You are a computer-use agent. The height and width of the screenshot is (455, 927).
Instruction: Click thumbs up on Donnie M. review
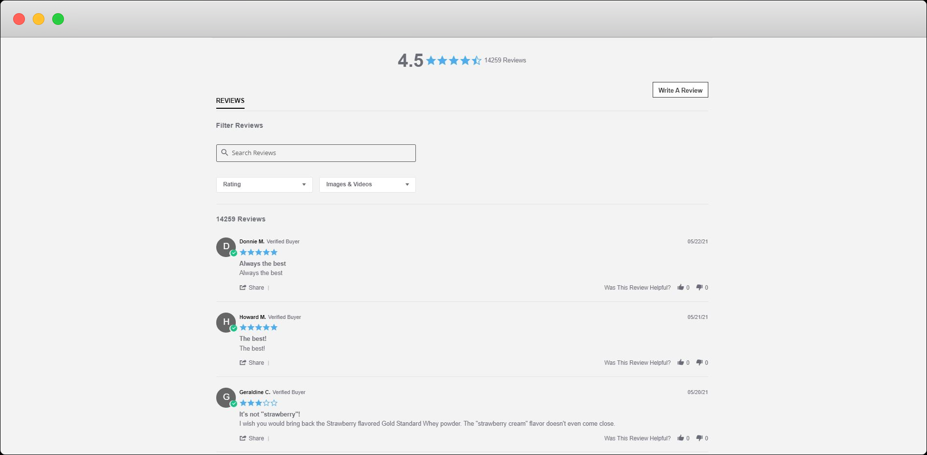click(x=680, y=287)
